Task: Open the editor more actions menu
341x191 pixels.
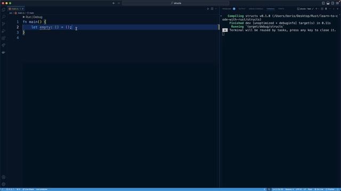Action: [216, 9]
